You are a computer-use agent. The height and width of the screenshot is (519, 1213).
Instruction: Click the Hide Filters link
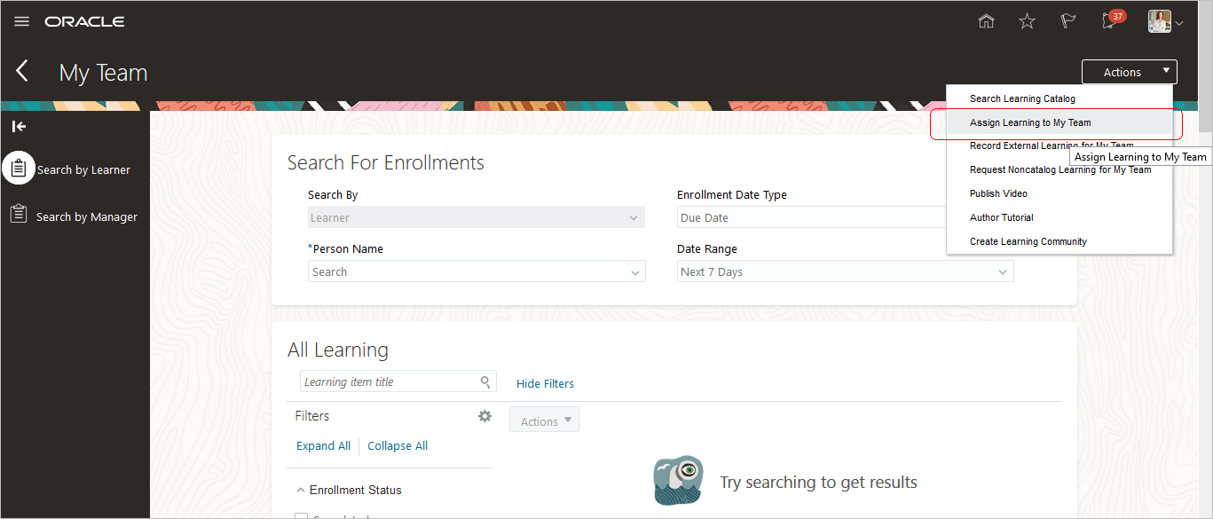pyautogui.click(x=545, y=383)
